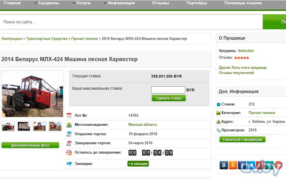This screenshot has height=179, width=286.
Task: Click the countdown timer digits
Action: tap(151, 153)
